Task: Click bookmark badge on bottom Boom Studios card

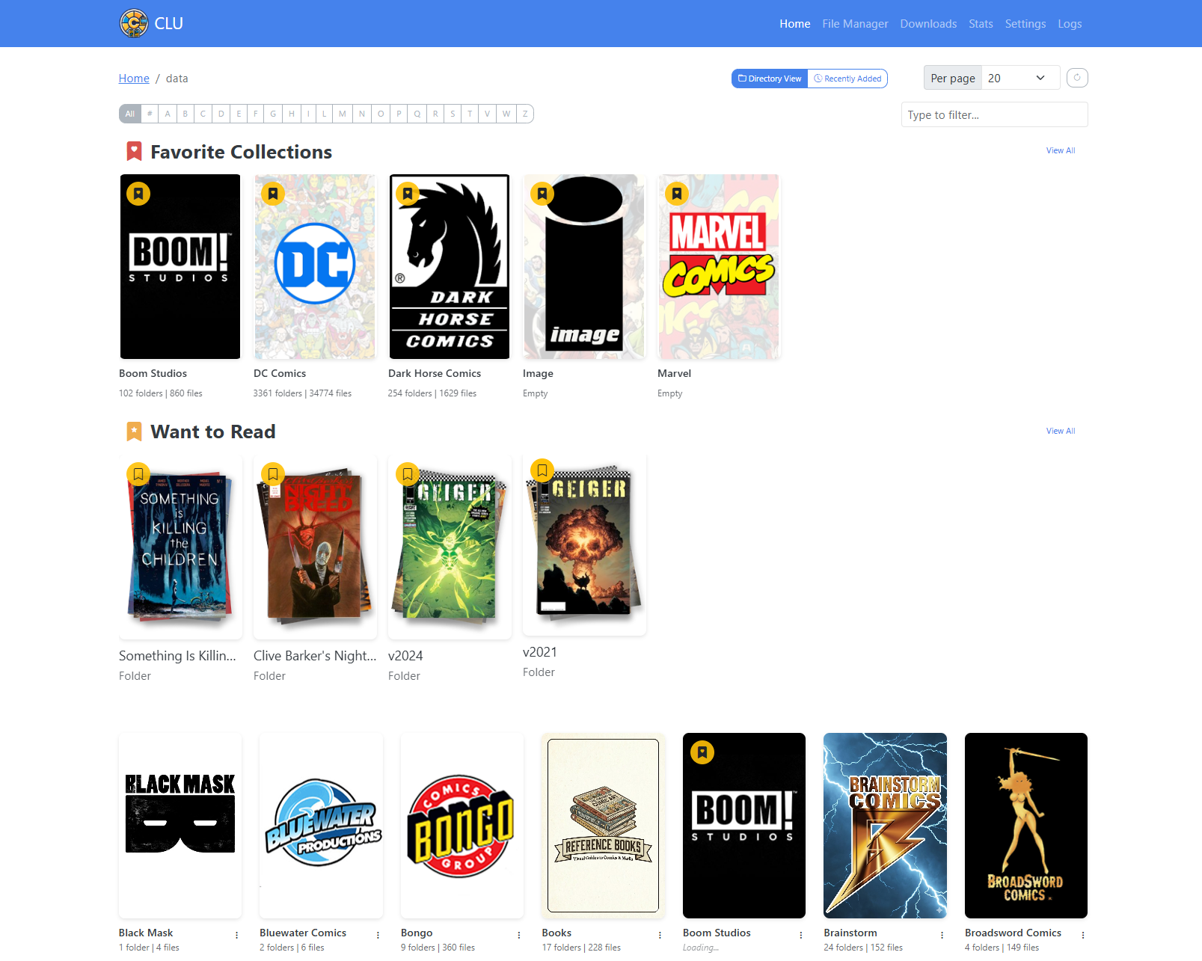Action: tap(702, 752)
